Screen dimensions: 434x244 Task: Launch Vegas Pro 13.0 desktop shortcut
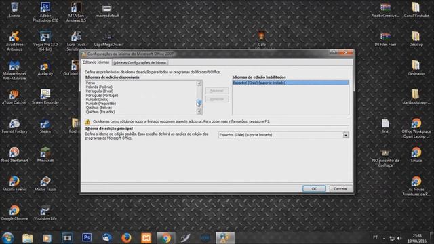pos(45,41)
